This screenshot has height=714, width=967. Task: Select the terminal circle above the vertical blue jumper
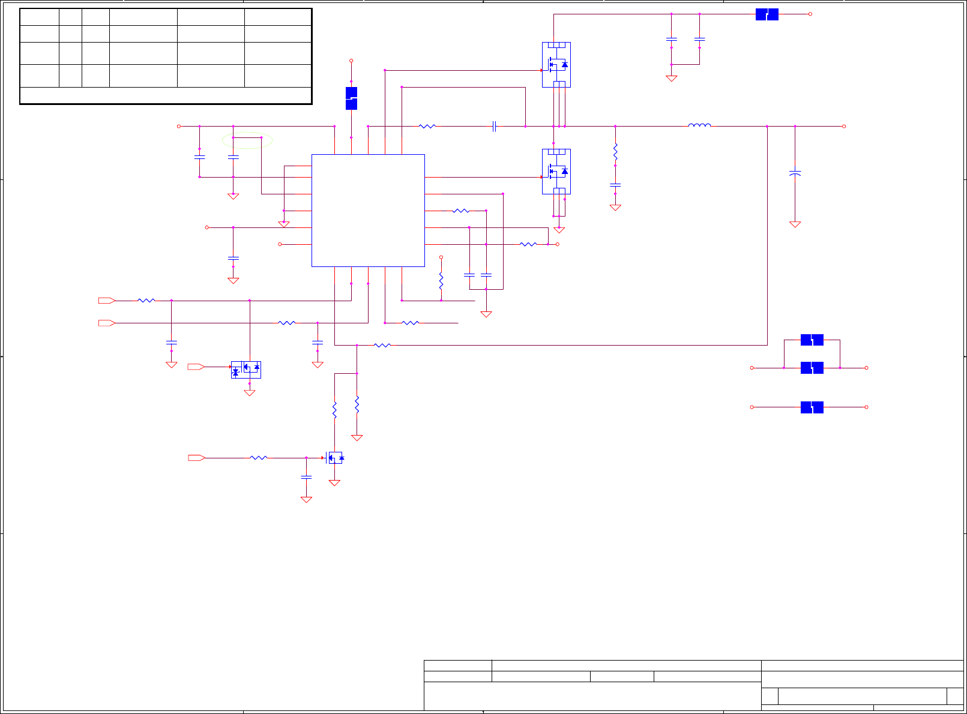(352, 61)
